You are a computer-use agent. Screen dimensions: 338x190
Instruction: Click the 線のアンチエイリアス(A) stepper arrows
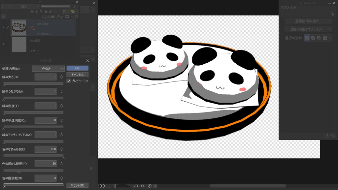tap(61, 135)
